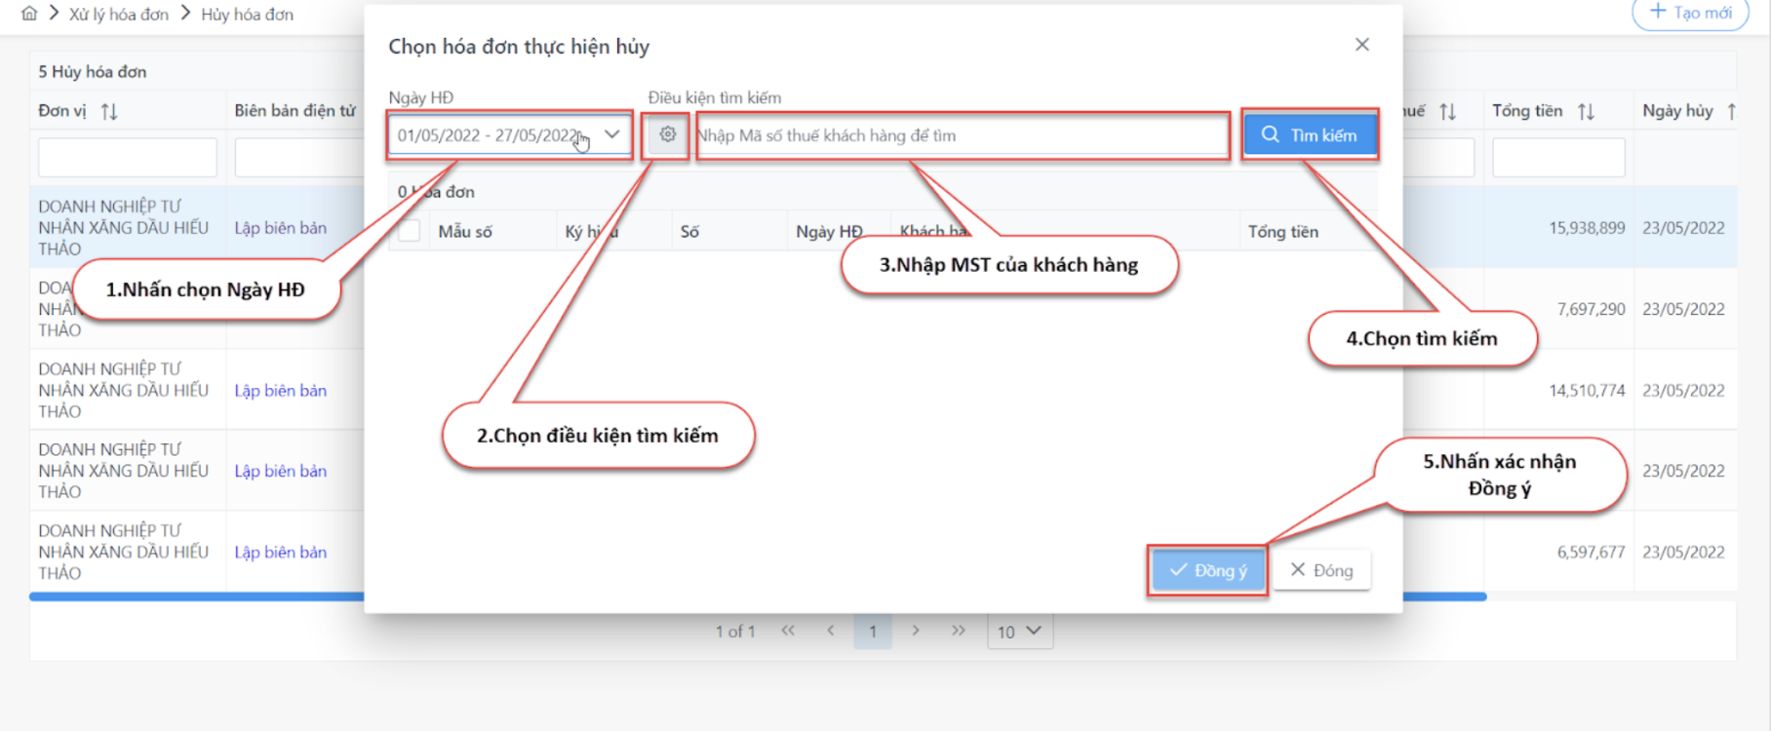Tick the select-all checkbox in invoice table header
1771x731 pixels.
[410, 231]
